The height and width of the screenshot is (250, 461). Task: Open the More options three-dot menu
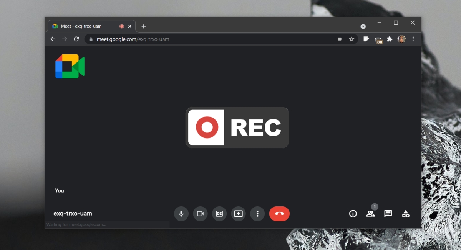click(257, 214)
